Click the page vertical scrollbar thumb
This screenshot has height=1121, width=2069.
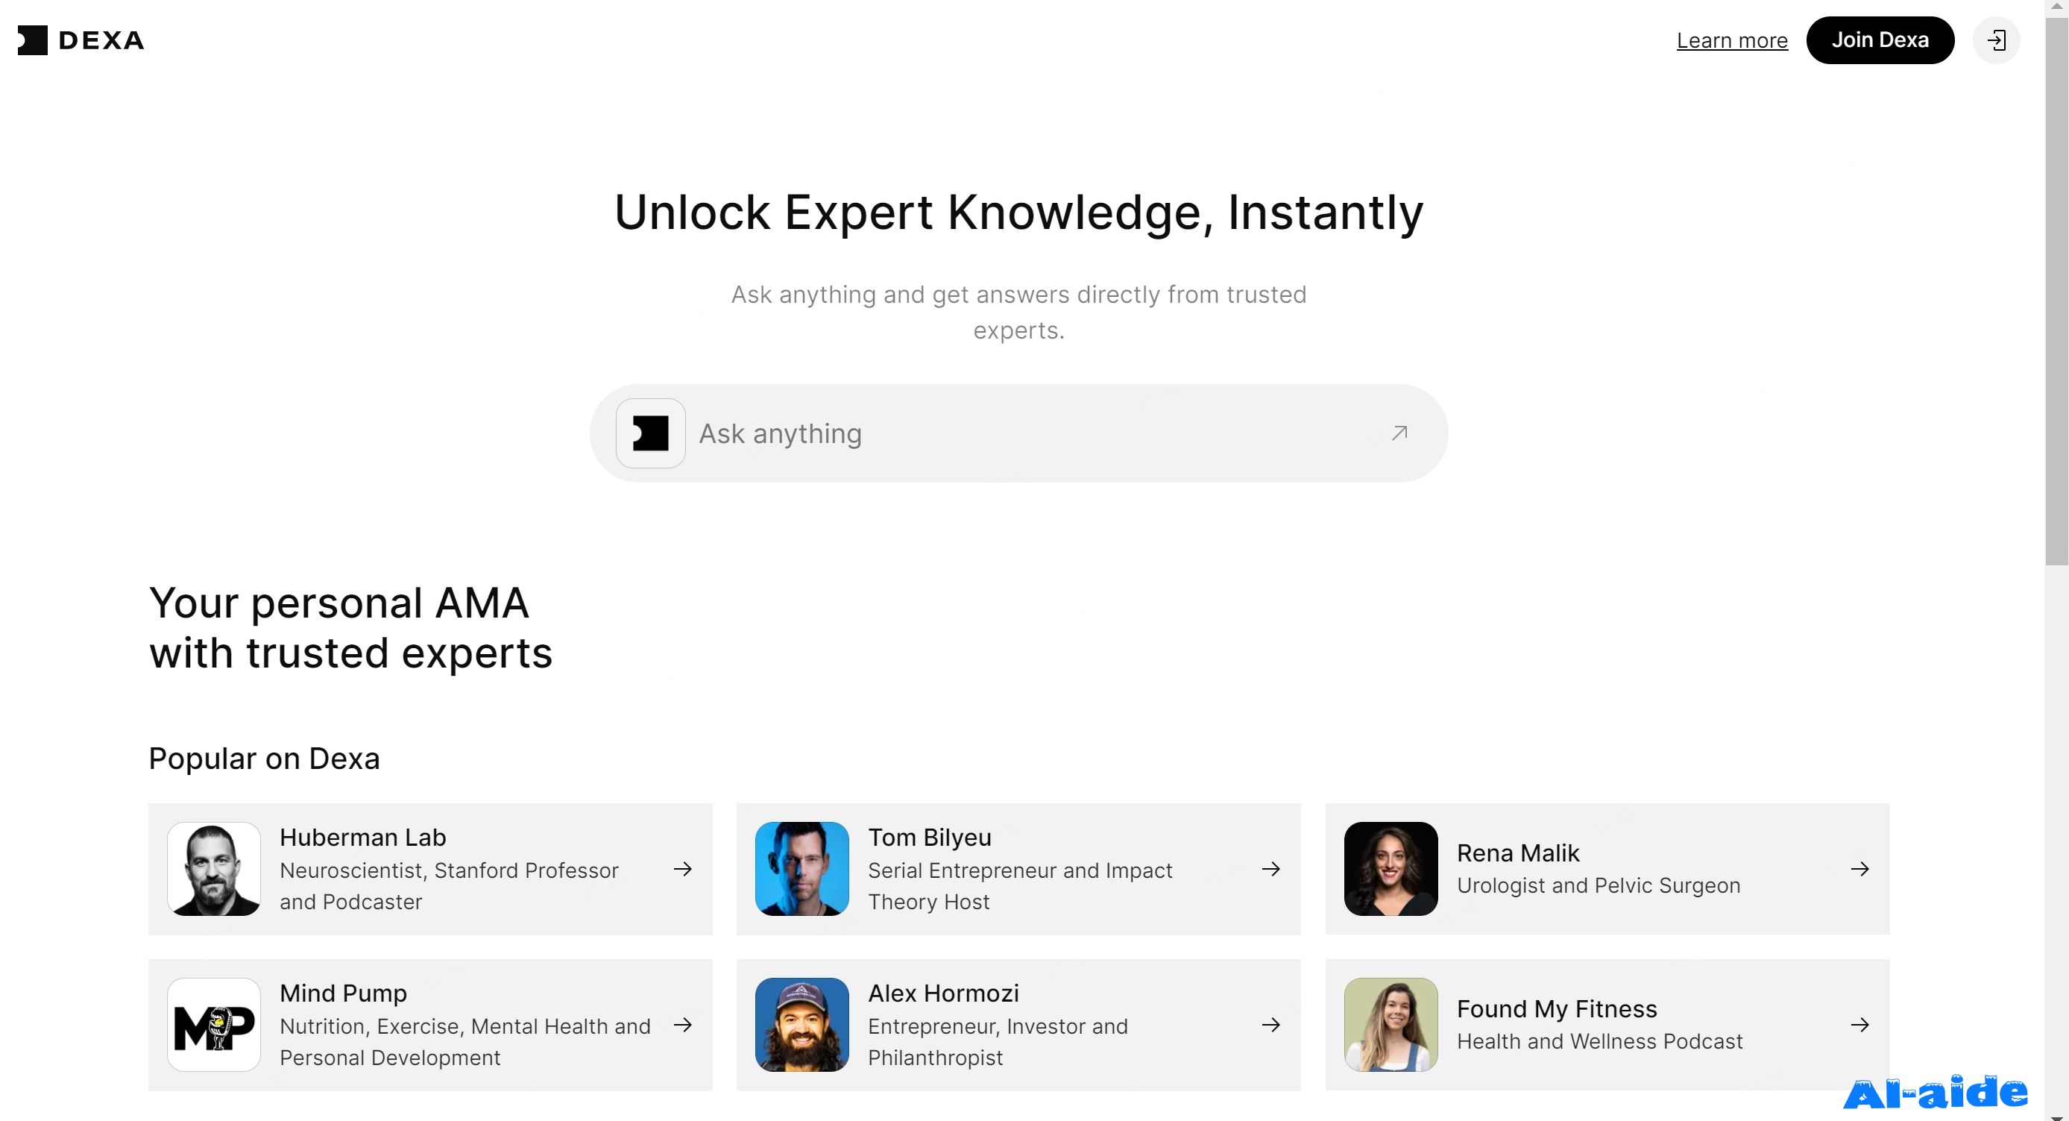[2056, 288]
